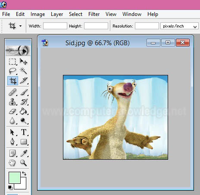Select the Eraser tool
Image resolution: width=200 pixels, height=195 pixels.
tap(12, 111)
